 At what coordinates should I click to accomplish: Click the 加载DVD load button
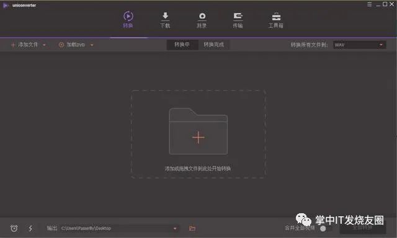pos(72,45)
